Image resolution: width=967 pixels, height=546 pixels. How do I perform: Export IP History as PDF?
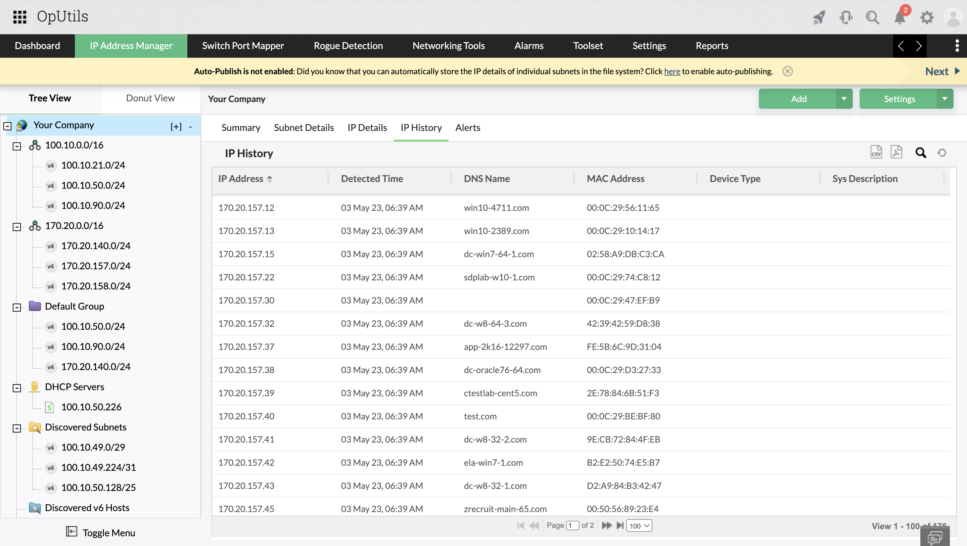[896, 152]
